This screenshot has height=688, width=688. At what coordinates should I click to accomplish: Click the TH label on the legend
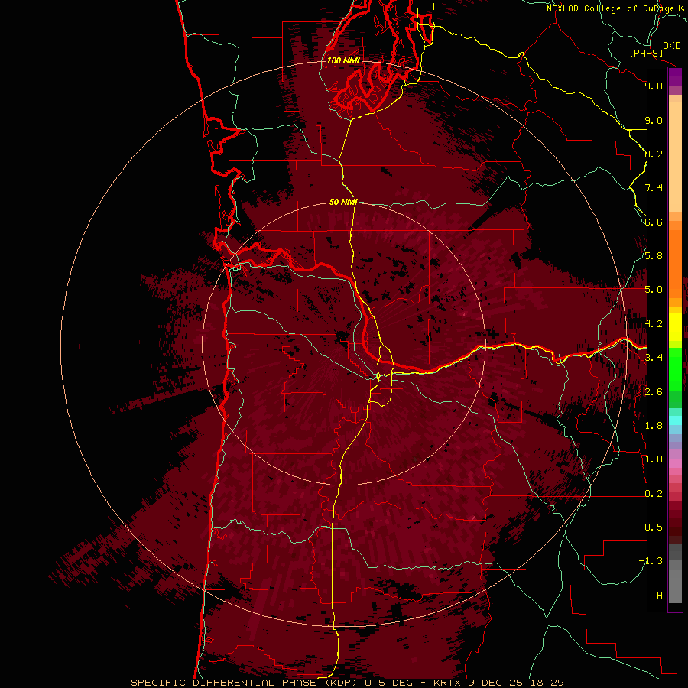click(657, 596)
